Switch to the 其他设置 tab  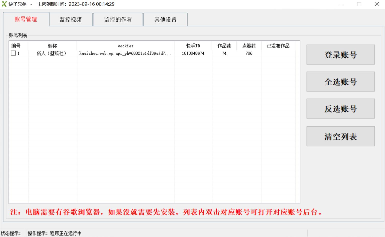click(x=166, y=19)
